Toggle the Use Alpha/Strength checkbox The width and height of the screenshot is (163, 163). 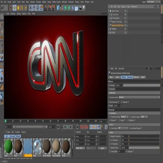pyautogui.click(x=142, y=128)
